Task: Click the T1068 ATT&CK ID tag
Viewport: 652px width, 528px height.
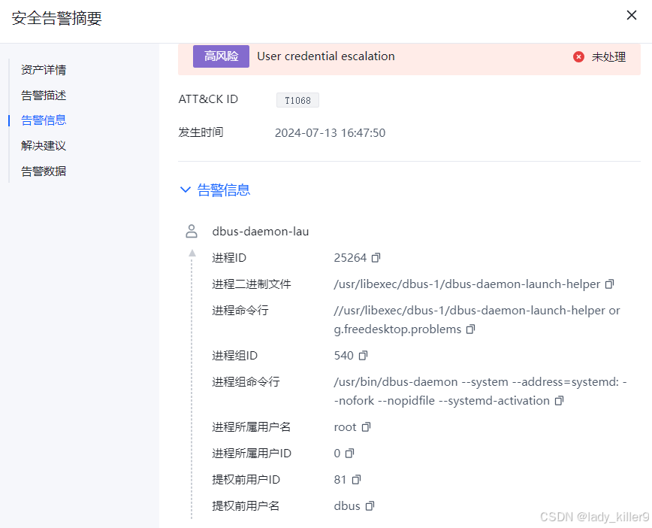Action: tap(297, 99)
